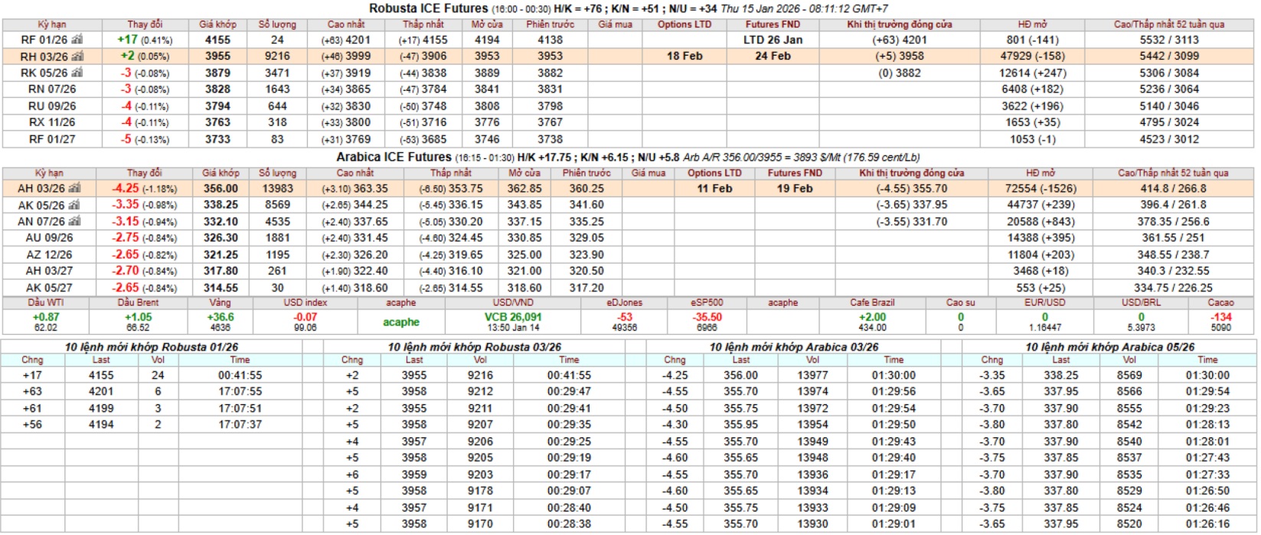The width and height of the screenshot is (1261, 535).
Task: Click the green acaphe link
Action: [400, 322]
